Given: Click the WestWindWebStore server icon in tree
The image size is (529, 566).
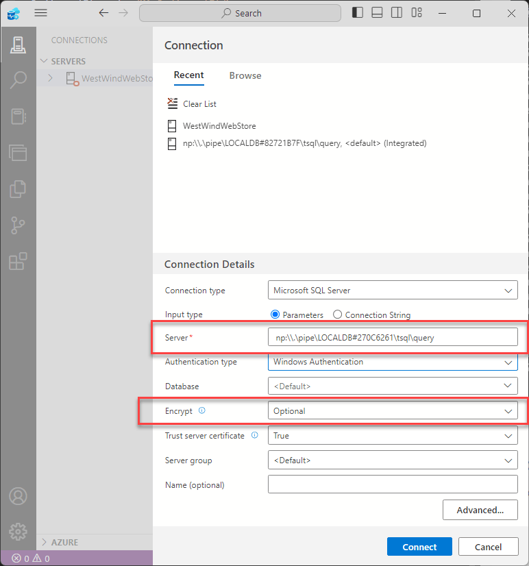Looking at the screenshot, I should click(71, 78).
